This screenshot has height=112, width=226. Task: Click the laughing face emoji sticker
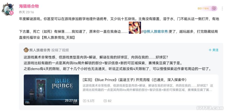point(135,28)
